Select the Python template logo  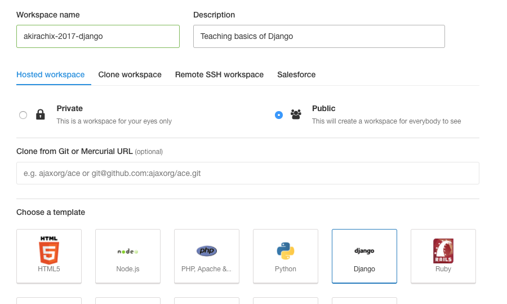pyautogui.click(x=286, y=250)
